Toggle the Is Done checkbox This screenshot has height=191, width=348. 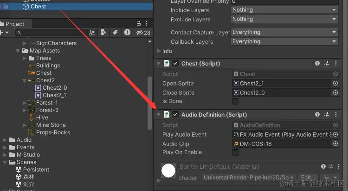pyautogui.click(x=235, y=101)
